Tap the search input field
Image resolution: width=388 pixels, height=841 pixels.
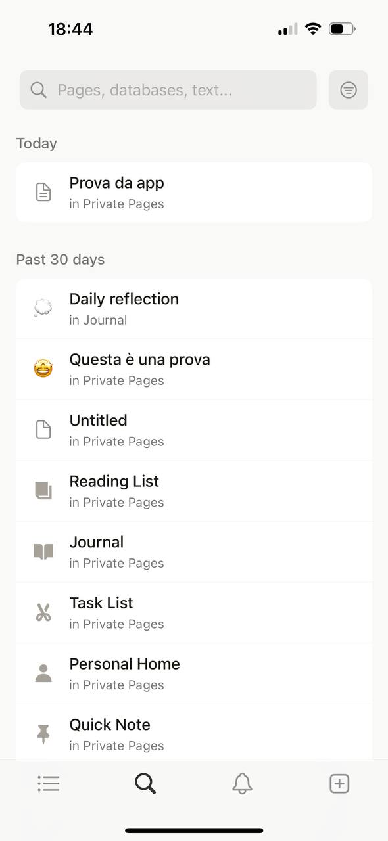(168, 89)
